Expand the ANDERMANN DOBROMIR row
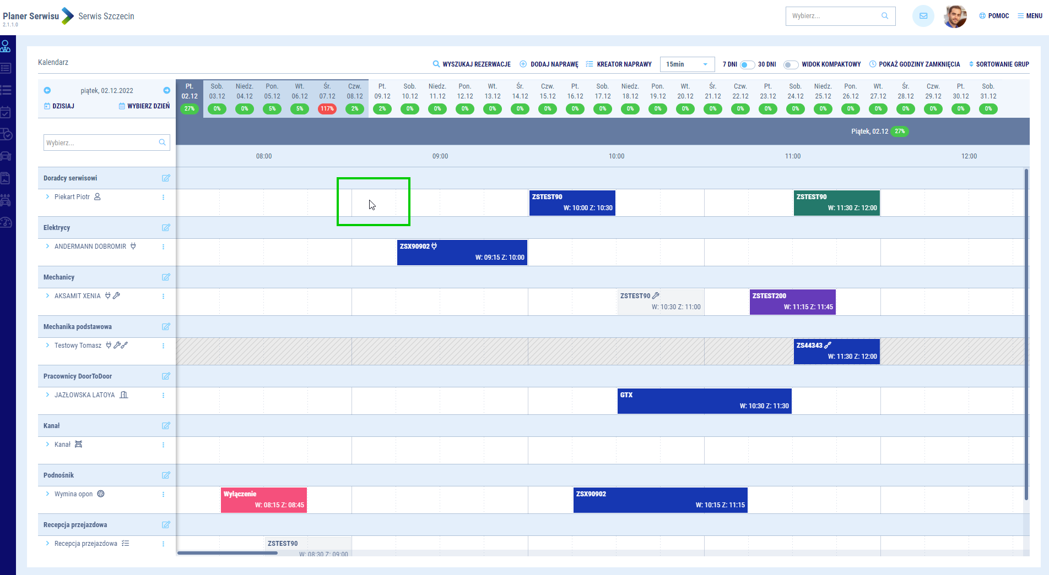The height and width of the screenshot is (575, 1049). pos(47,247)
